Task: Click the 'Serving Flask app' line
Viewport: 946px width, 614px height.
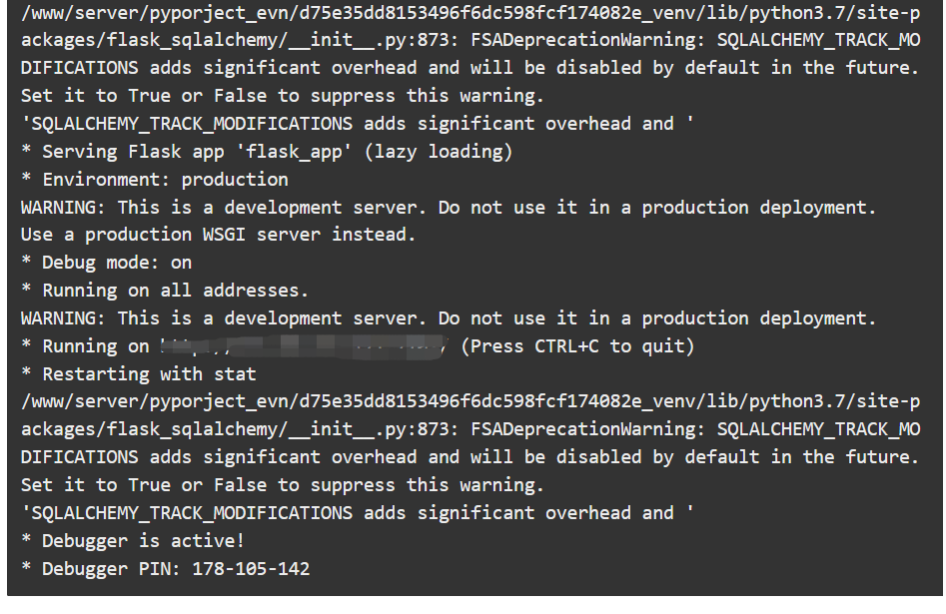Action: (267, 152)
